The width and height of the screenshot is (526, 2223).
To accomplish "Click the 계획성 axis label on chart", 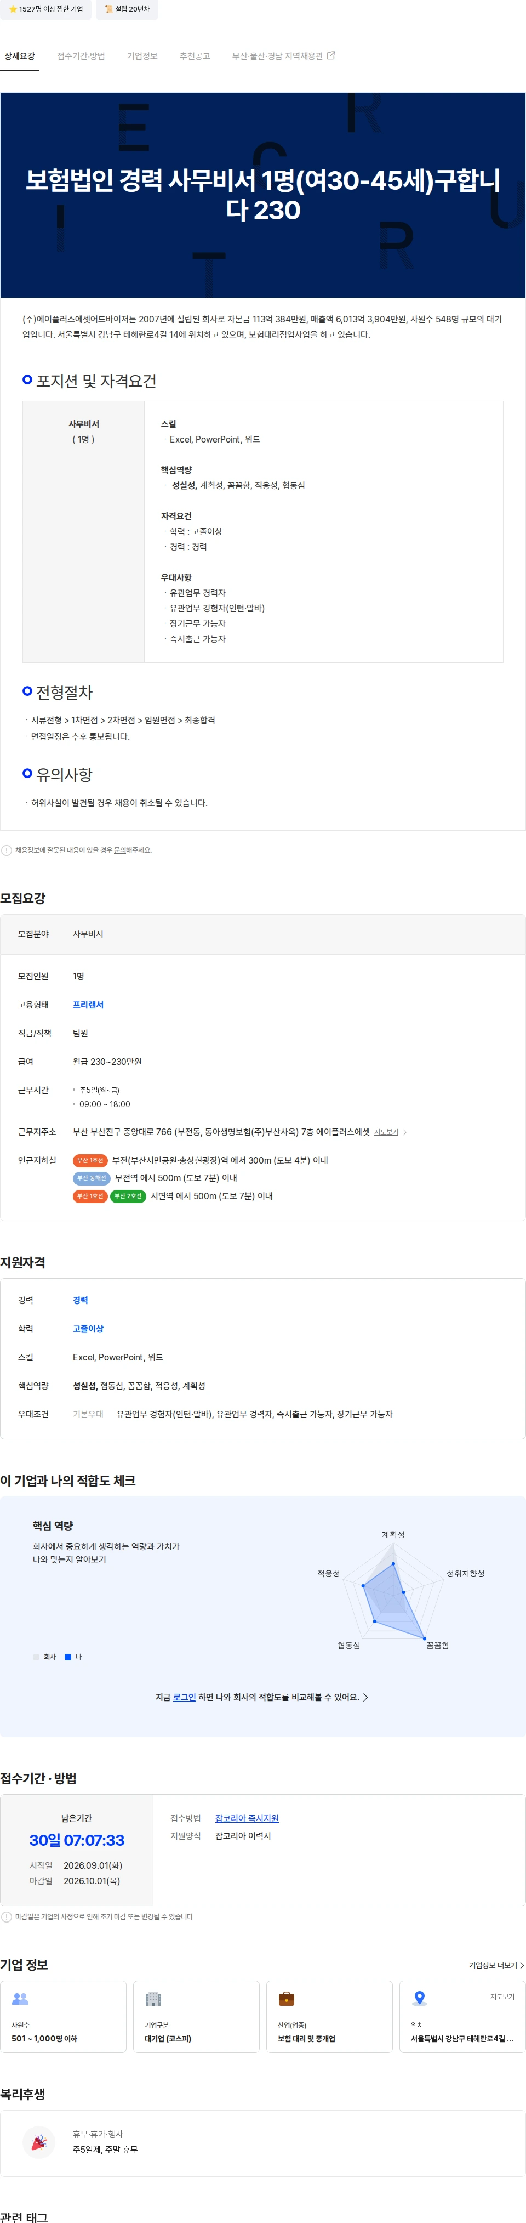I will [x=393, y=1534].
